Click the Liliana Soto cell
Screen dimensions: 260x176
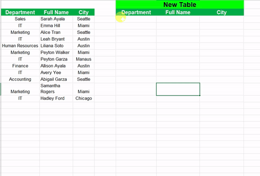[x=56, y=46]
